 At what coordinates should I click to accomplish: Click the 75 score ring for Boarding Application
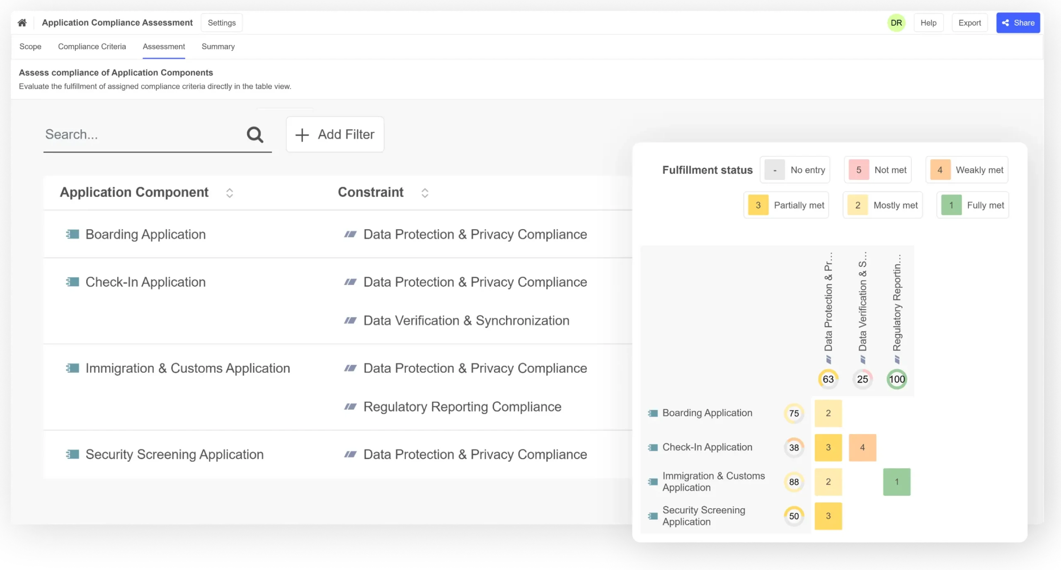point(794,413)
